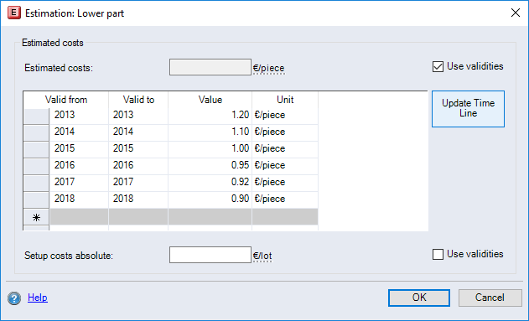Open the Help link
This screenshot has width=529, height=321.
38,298
